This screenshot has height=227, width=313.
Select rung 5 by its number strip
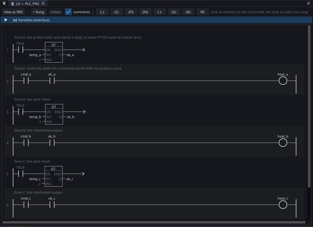click(x=7, y=174)
